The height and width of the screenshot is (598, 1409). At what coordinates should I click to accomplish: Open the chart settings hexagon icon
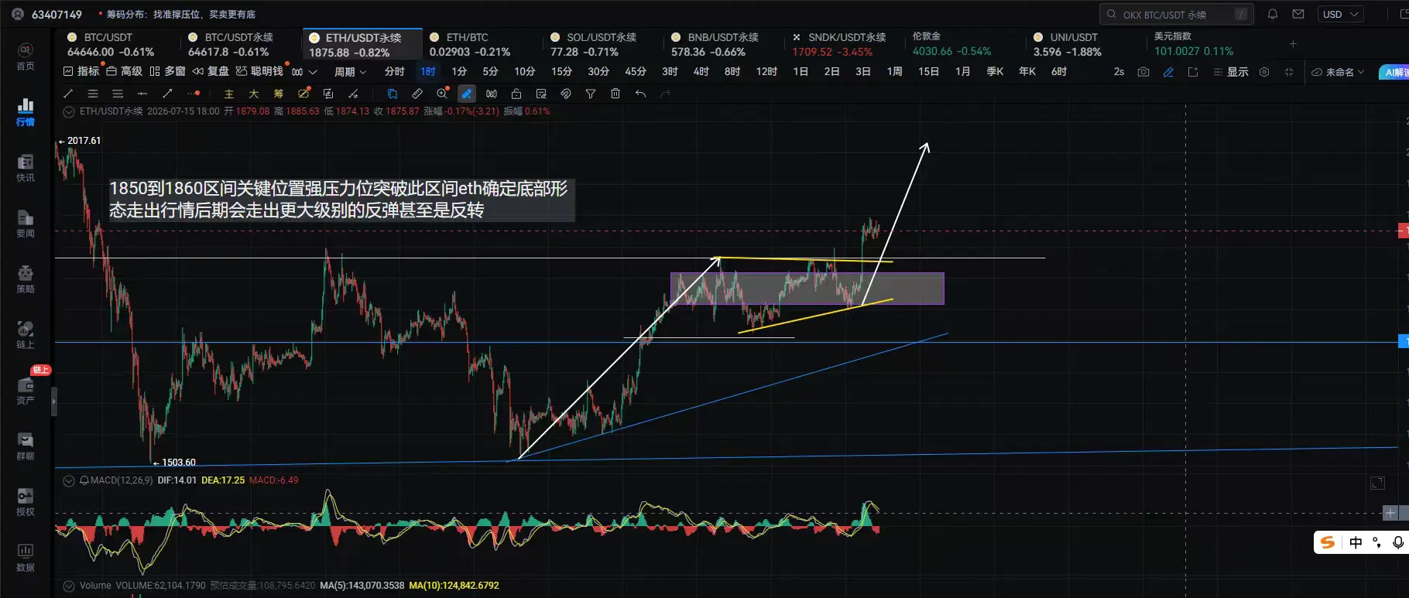1264,72
